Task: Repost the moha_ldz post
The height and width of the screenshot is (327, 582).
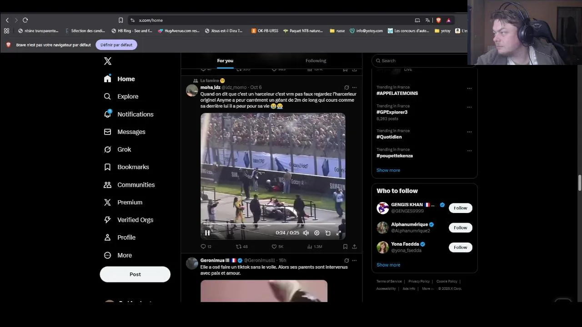Action: pos(241,247)
